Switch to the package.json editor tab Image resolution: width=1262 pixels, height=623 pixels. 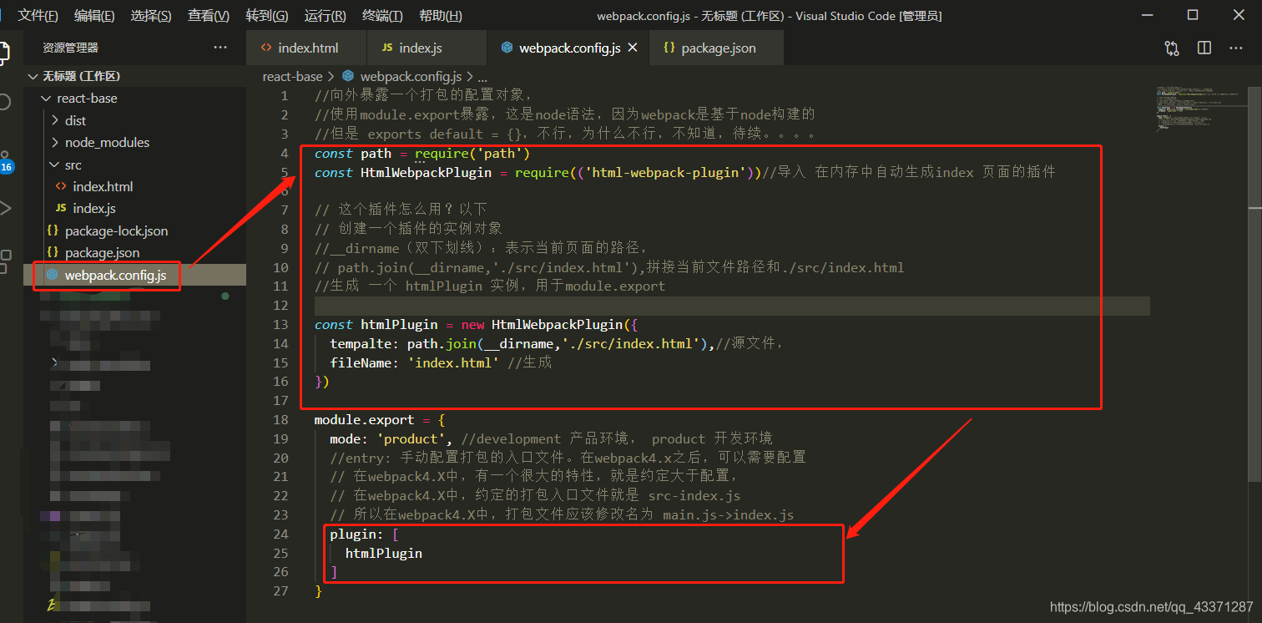[718, 48]
